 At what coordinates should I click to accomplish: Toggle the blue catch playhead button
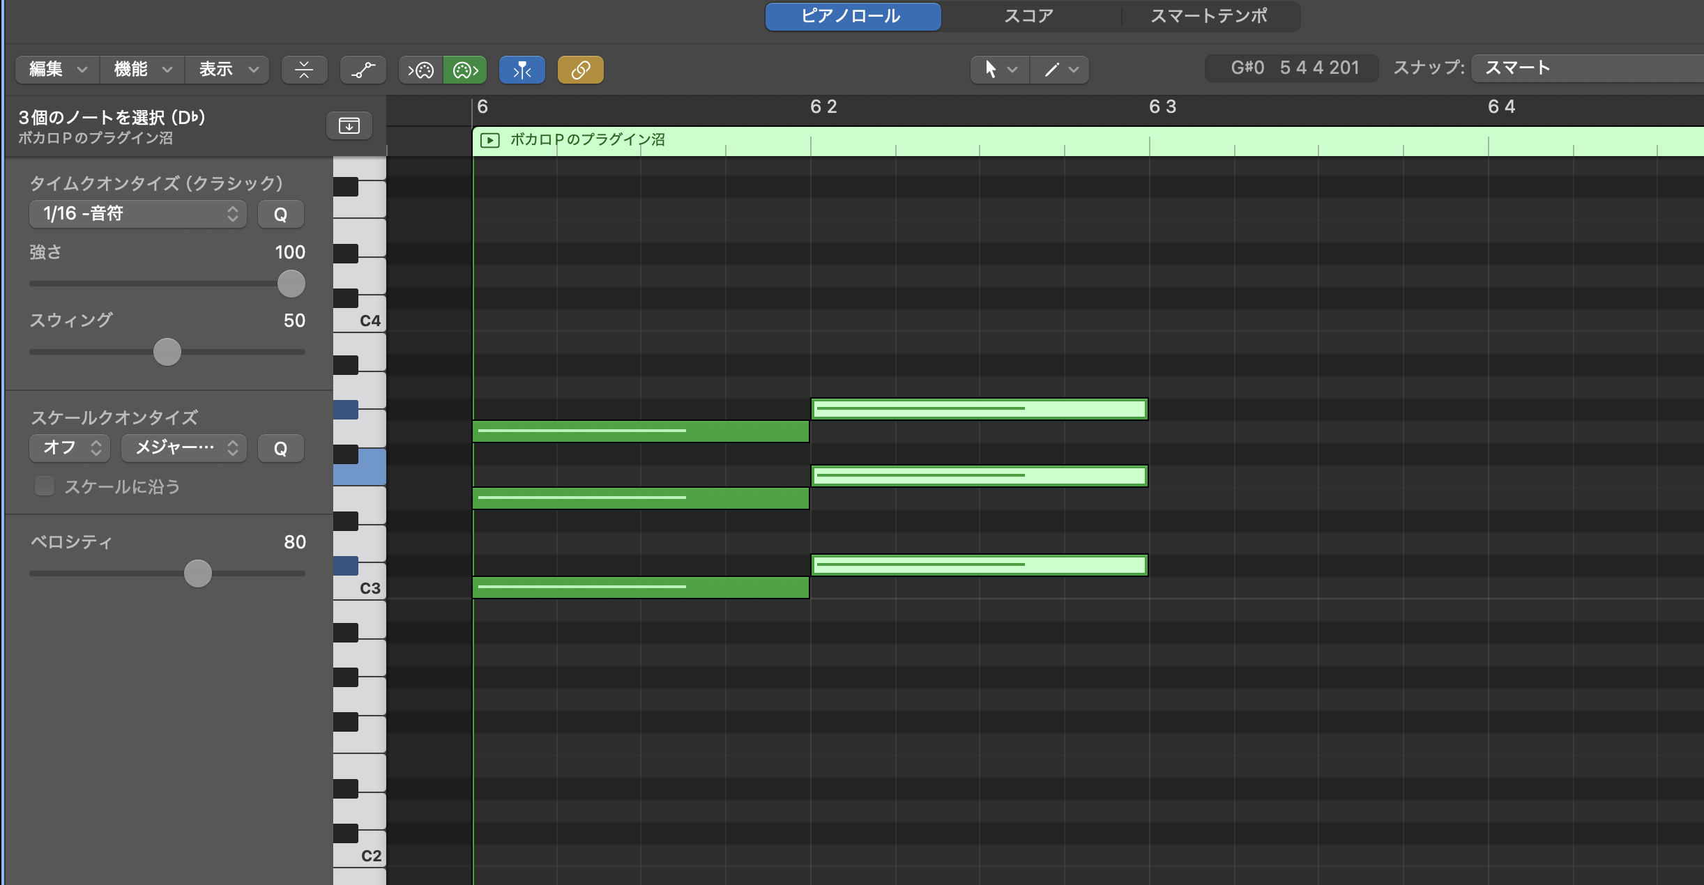click(x=522, y=70)
